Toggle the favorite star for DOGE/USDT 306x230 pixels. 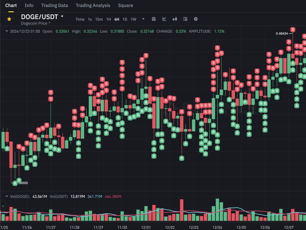pos(9,19)
